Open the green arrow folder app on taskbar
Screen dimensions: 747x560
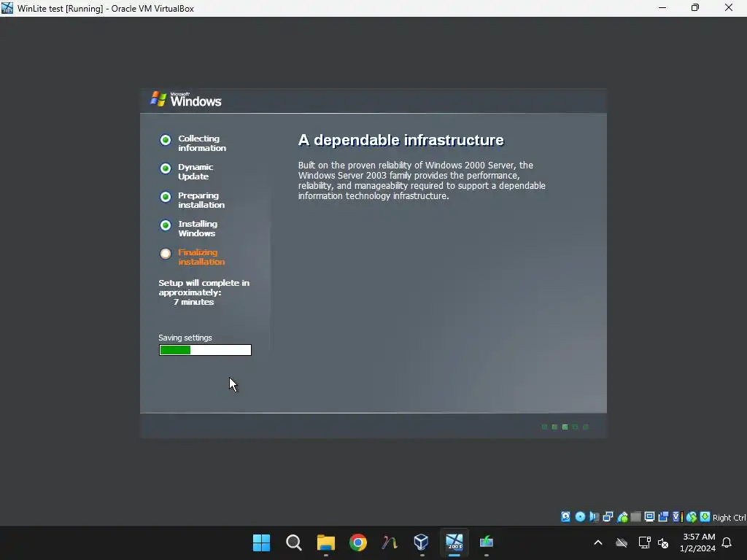[487, 542]
